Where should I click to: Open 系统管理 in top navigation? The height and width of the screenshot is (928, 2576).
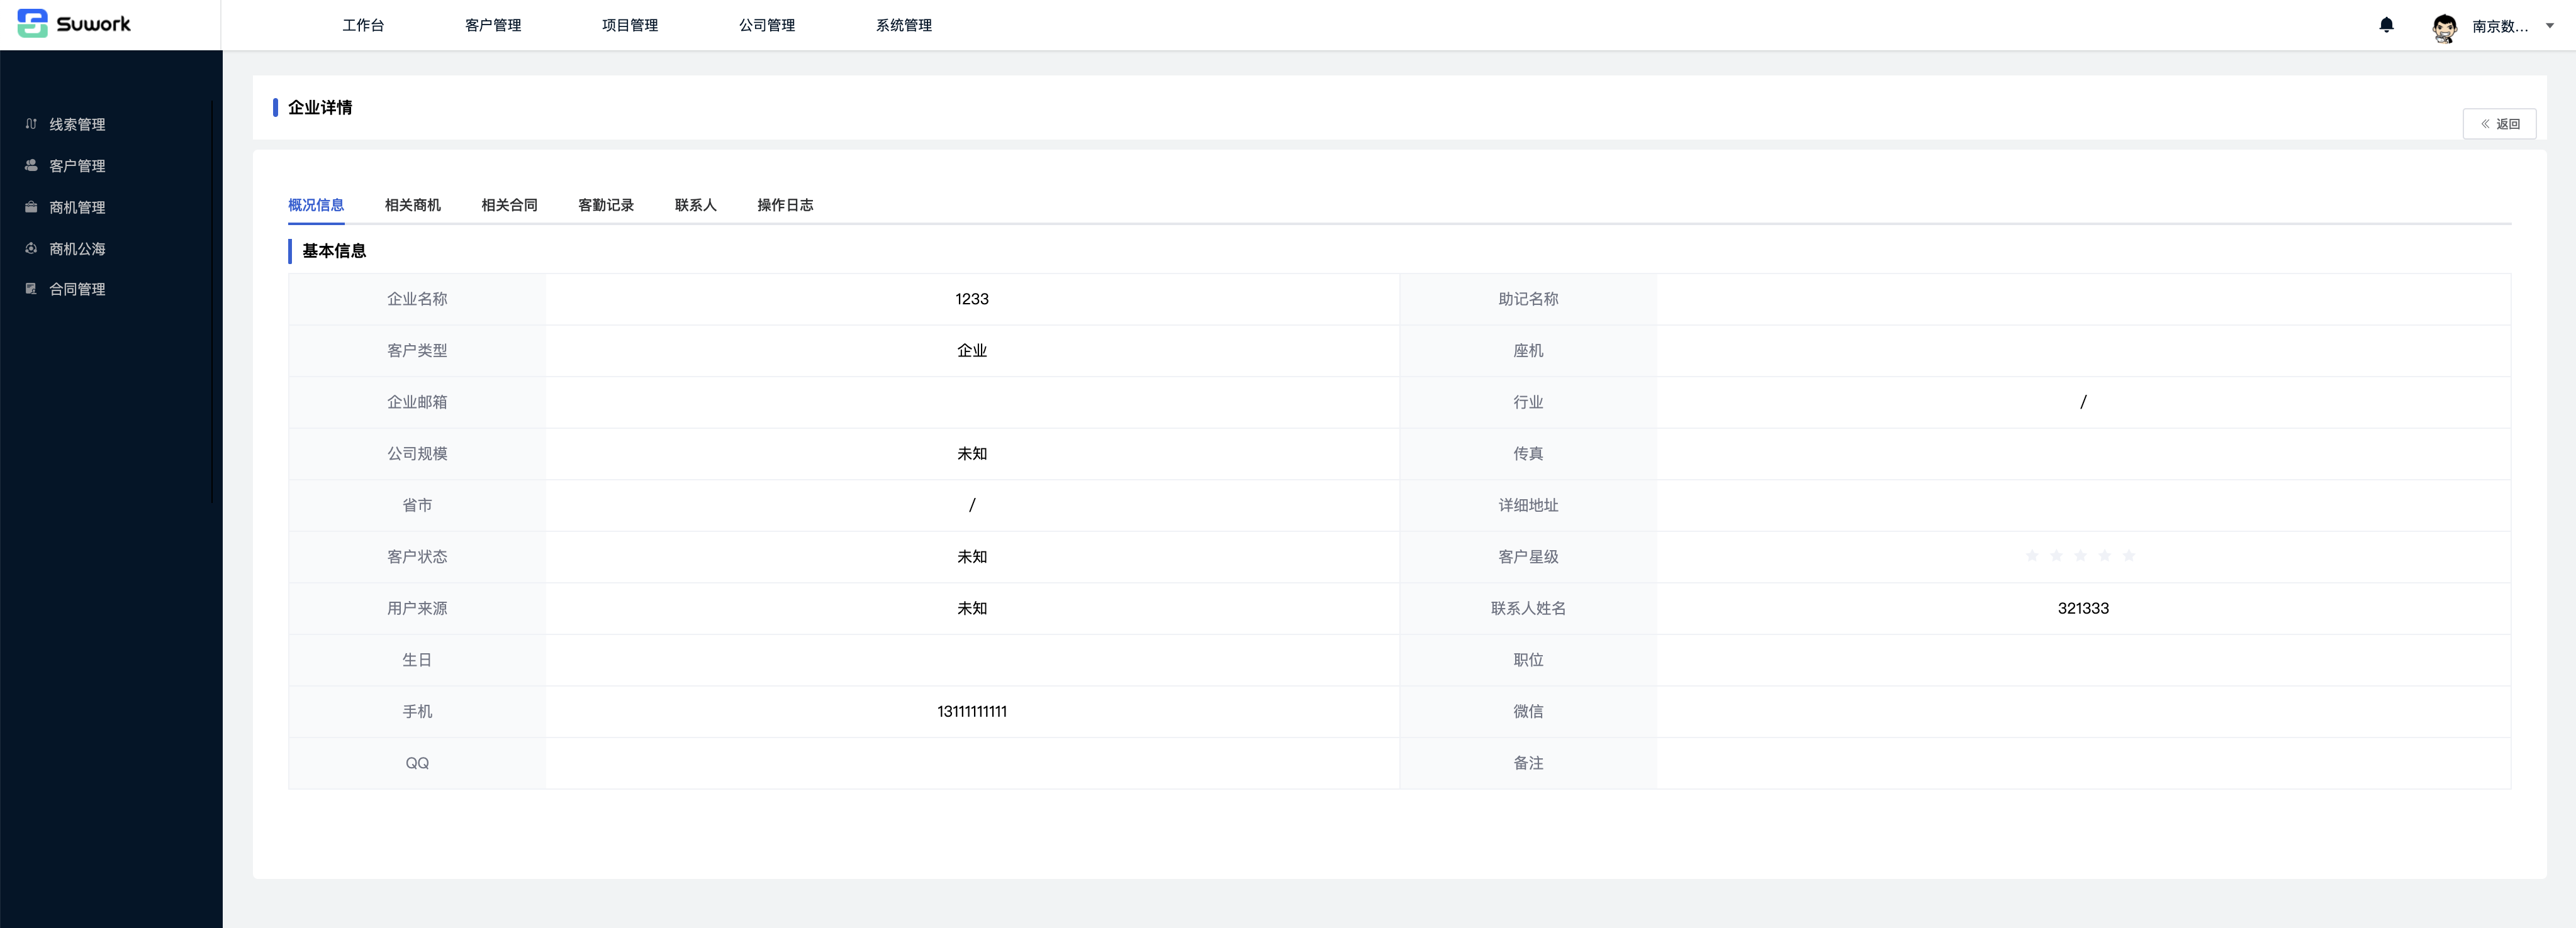tap(904, 25)
